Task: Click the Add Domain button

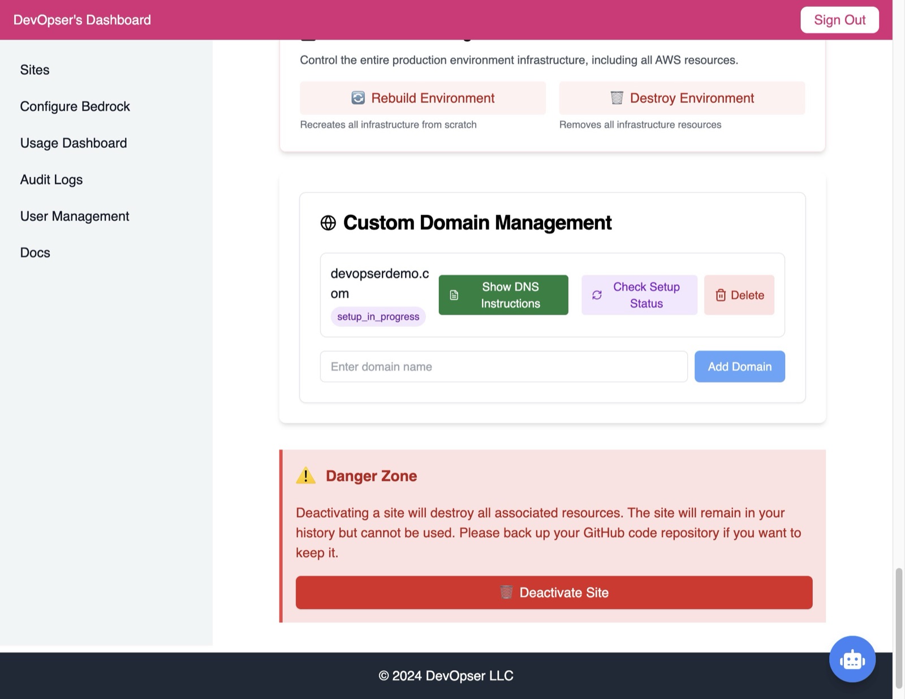Action: [x=740, y=366]
